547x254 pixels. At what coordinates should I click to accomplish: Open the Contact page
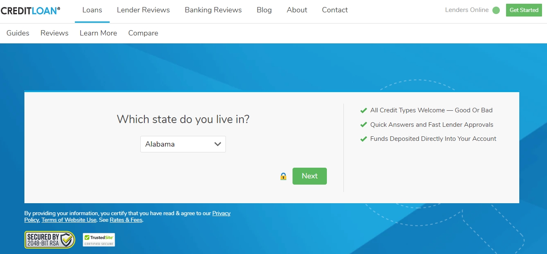point(335,10)
